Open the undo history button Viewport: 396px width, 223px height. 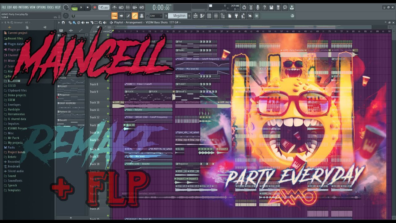pos(244,7)
